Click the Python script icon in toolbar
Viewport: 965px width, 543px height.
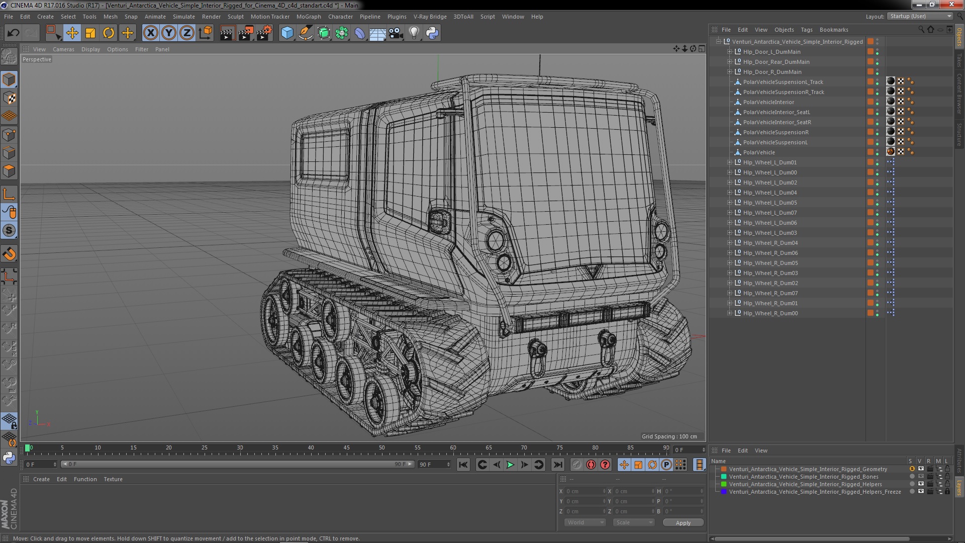pyautogui.click(x=432, y=33)
